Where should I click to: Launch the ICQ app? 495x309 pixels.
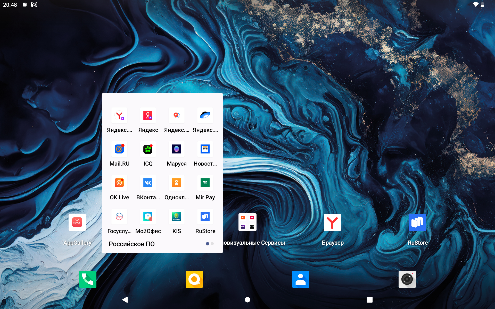coord(148,149)
